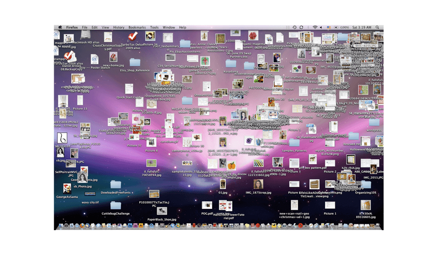Select the Quick Start Guide document

[129, 89]
